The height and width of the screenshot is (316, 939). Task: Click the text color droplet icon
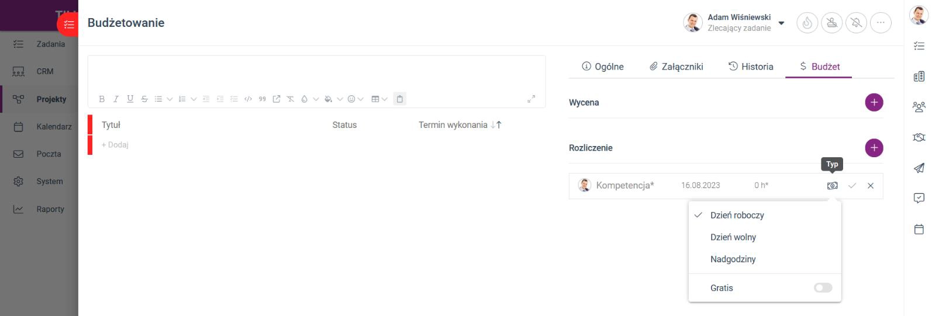pyautogui.click(x=304, y=99)
